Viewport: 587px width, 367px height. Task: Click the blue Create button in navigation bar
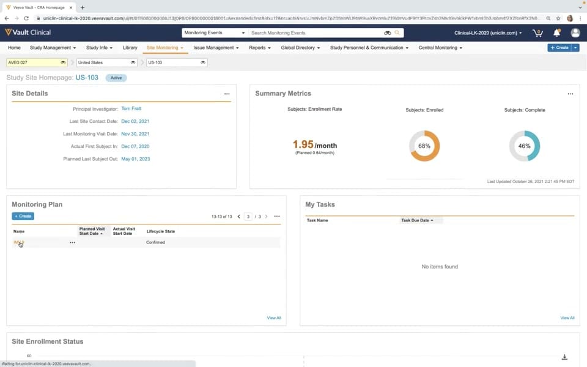tap(559, 48)
